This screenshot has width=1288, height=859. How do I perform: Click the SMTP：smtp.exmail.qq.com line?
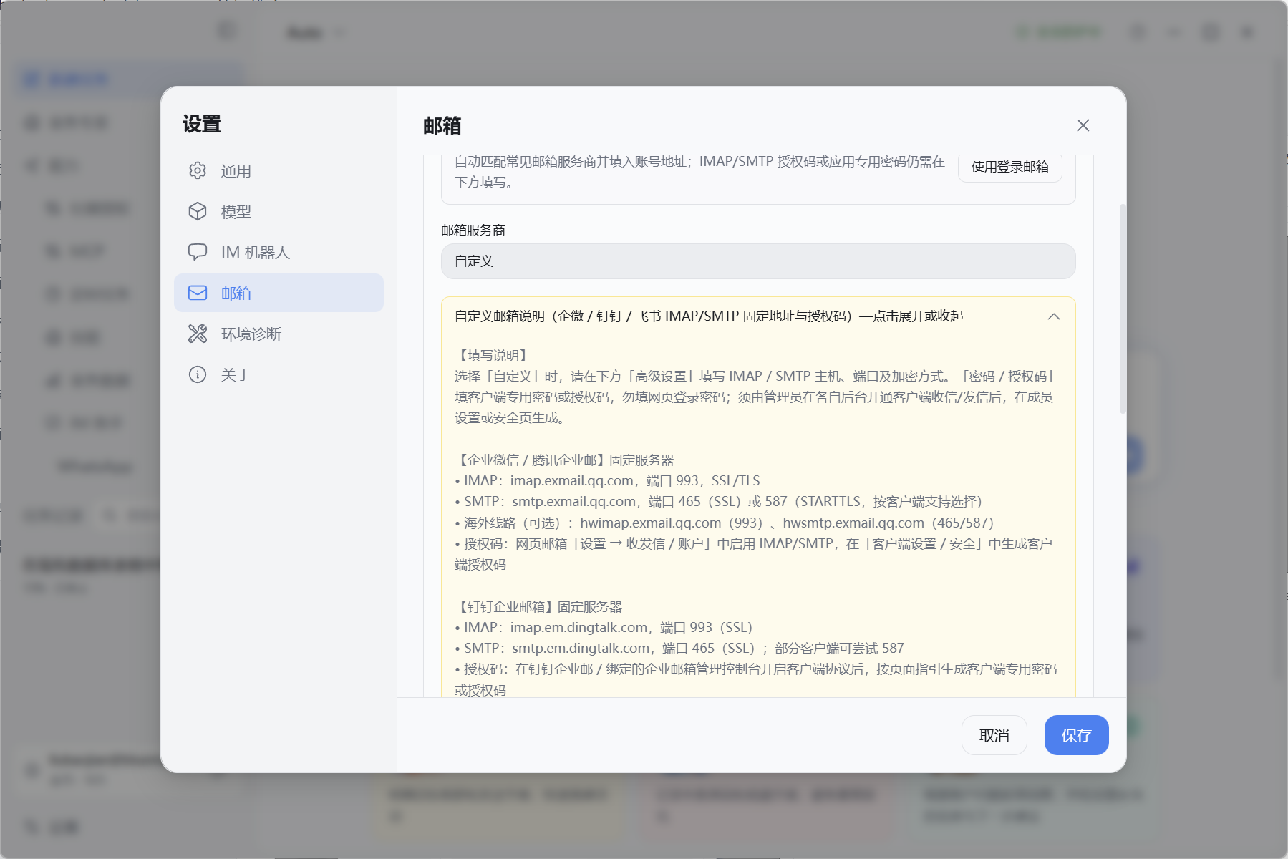[718, 502]
